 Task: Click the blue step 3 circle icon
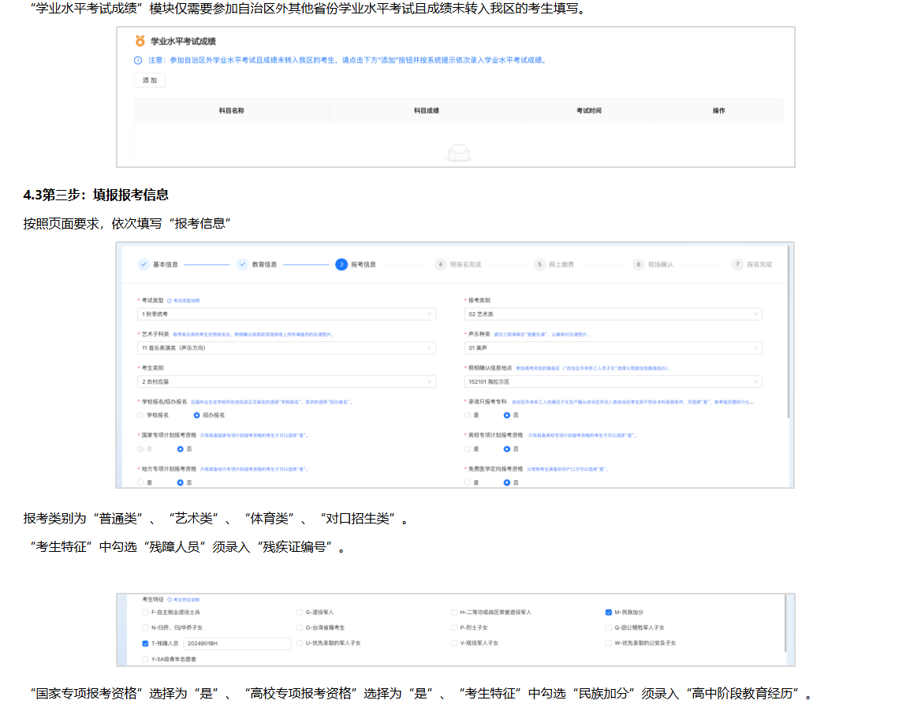[341, 264]
